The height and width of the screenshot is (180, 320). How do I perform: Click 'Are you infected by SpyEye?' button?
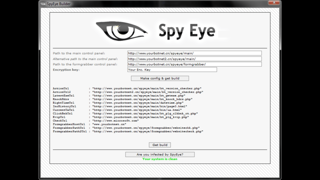pyautogui.click(x=160, y=154)
